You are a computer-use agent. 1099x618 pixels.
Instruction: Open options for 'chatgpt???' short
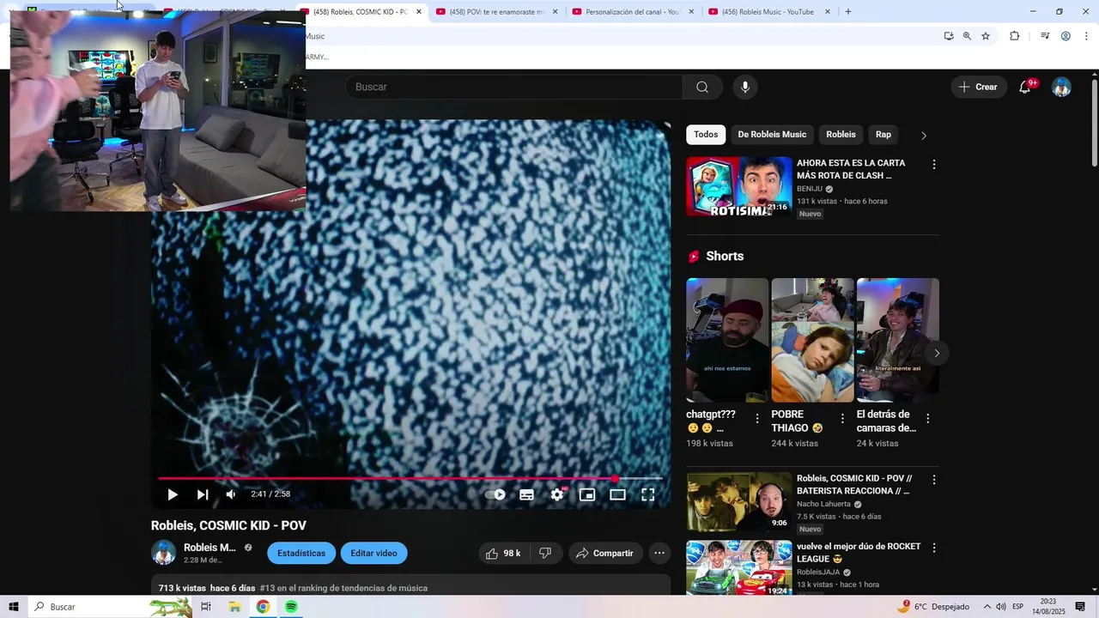[x=757, y=419]
